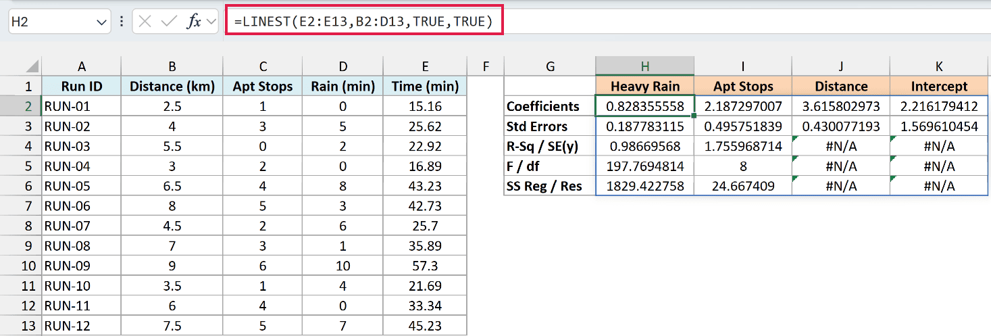Select column F header

[x=485, y=66]
